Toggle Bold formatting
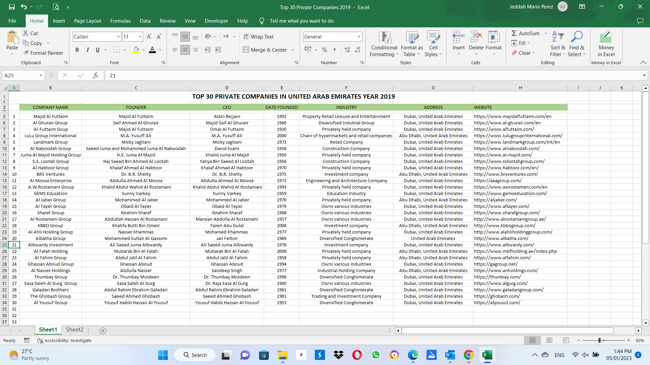Screen dimensions: 650x365 pos(77,50)
